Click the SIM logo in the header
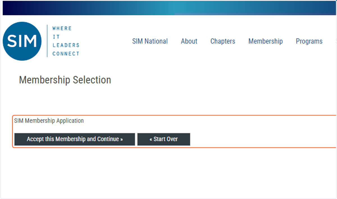 (22, 41)
